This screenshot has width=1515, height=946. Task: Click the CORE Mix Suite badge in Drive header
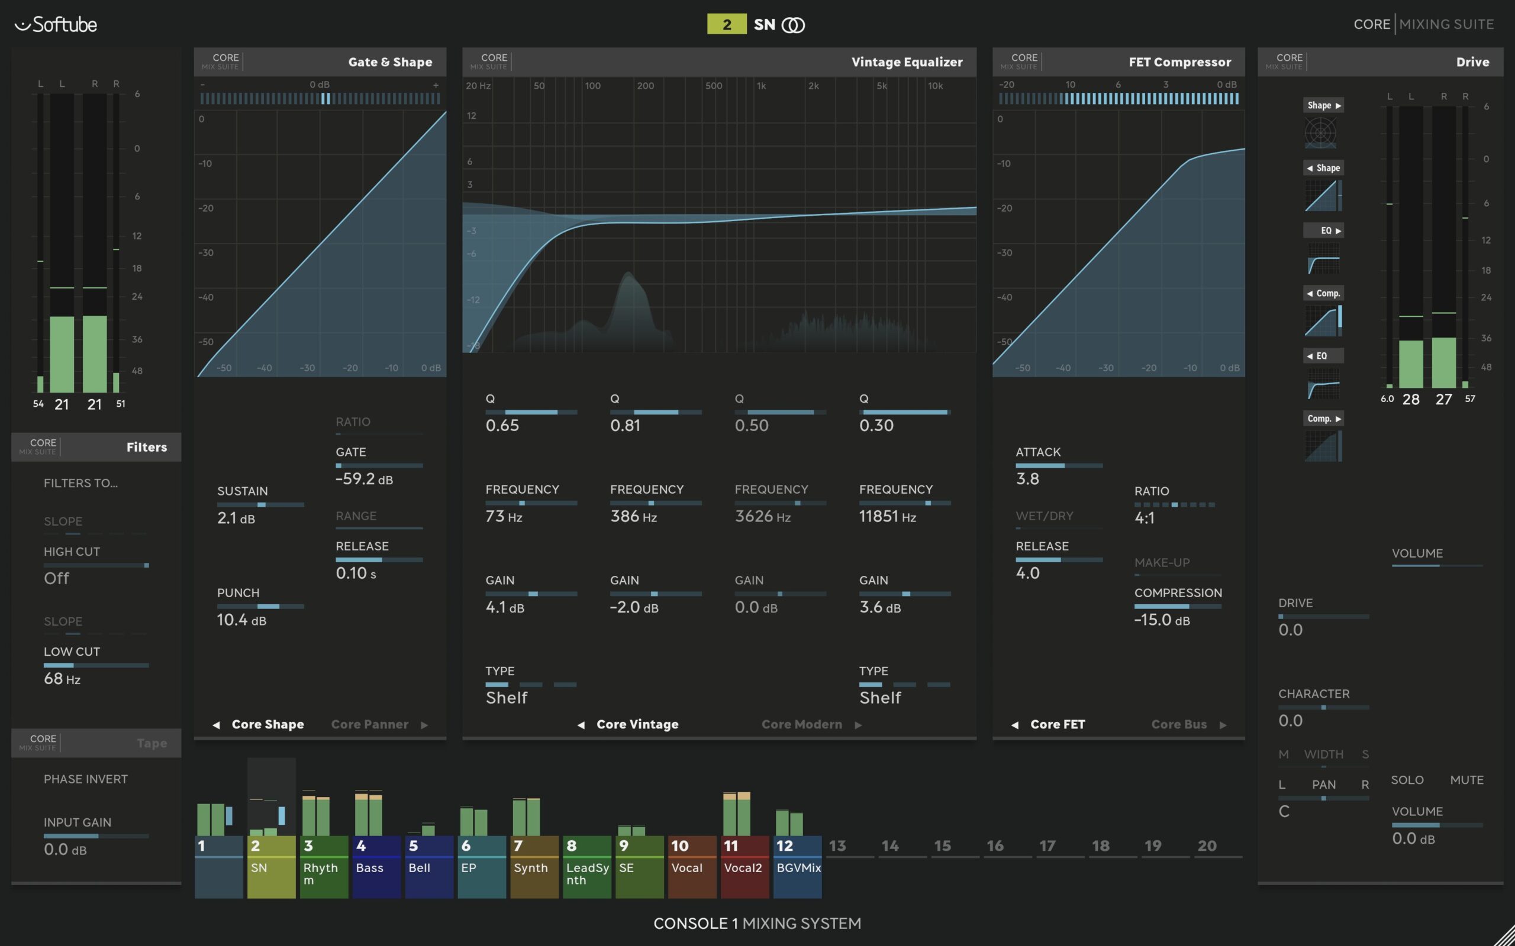pyautogui.click(x=1286, y=61)
